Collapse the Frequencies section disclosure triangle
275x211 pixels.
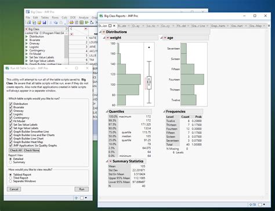(164, 111)
